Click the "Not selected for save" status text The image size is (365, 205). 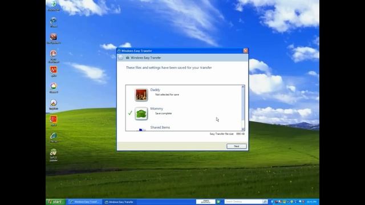point(167,95)
